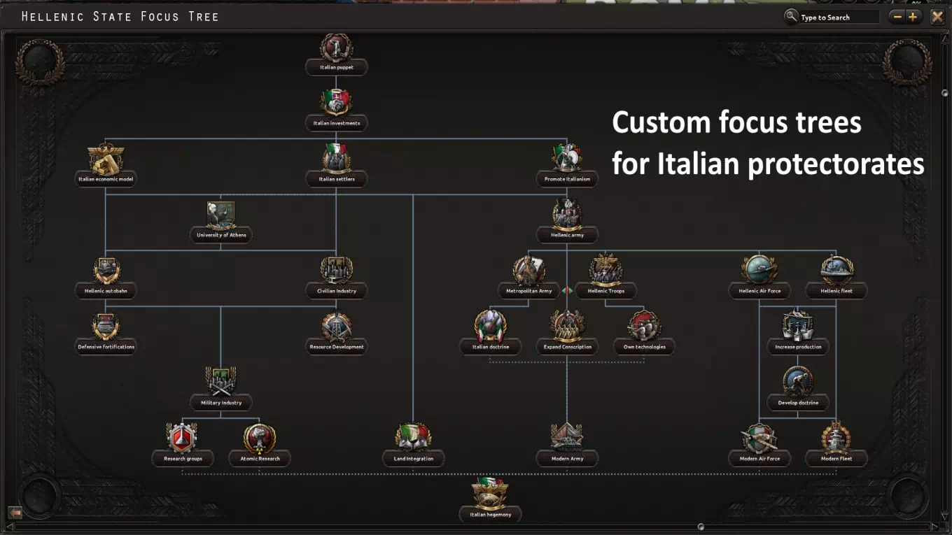Open the University of Athens focus
Viewport: 952px width, 535px height.
click(x=220, y=217)
